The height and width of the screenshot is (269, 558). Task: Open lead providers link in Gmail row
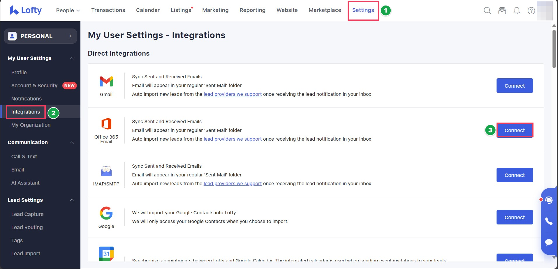point(233,94)
